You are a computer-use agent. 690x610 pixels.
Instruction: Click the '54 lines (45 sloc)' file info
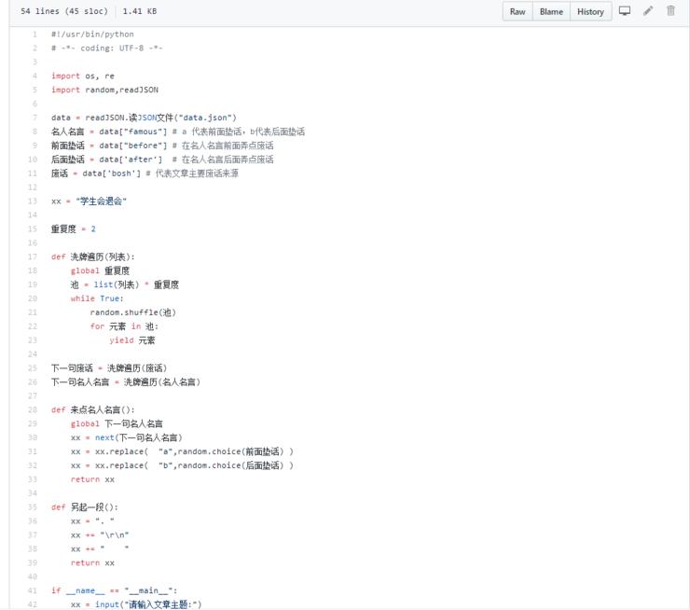point(64,11)
